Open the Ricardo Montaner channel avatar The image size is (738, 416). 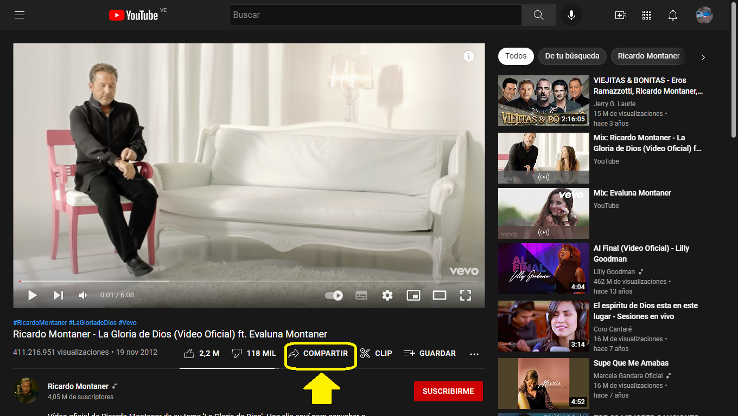26,391
